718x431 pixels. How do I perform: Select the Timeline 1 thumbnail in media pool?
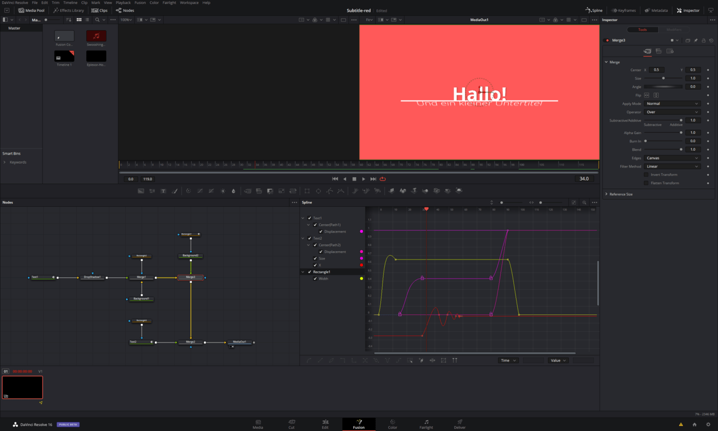[x=64, y=56]
